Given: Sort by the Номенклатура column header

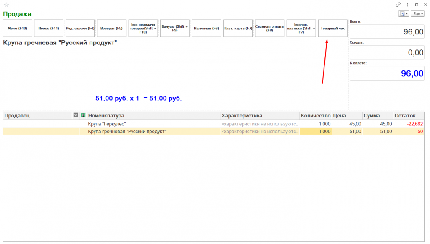Looking at the screenshot, I should coord(153,116).
